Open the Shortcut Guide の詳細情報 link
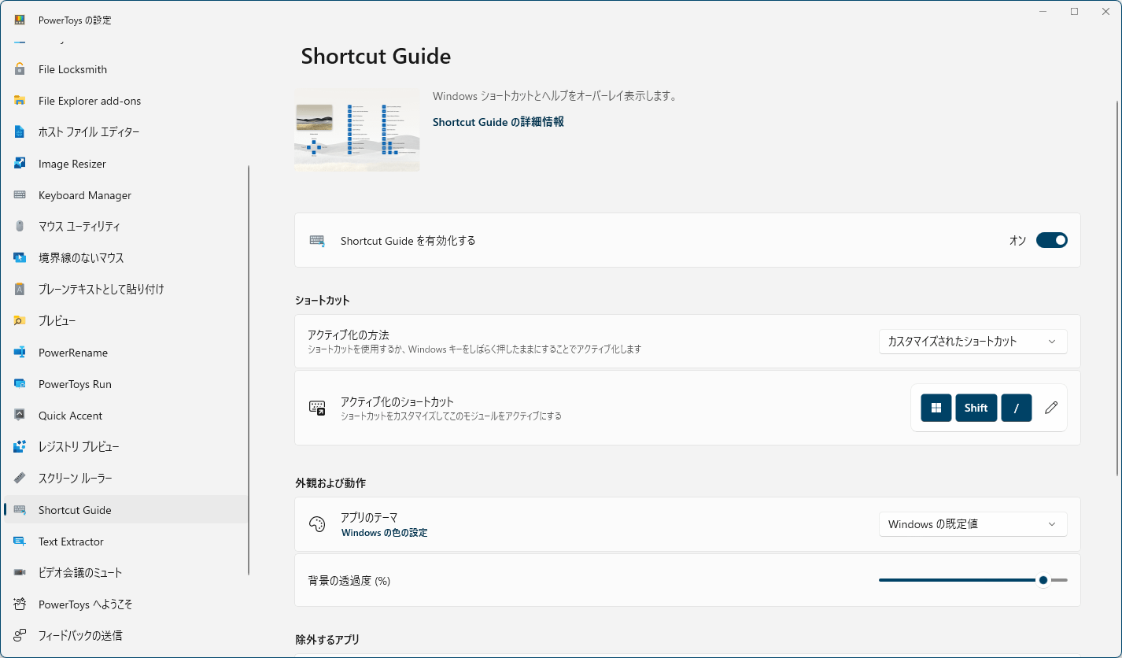This screenshot has height=658, width=1122. pyautogui.click(x=498, y=122)
